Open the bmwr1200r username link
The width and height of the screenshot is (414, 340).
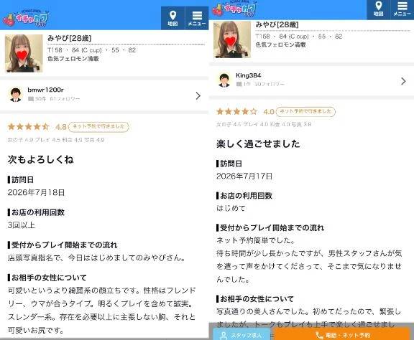click(x=45, y=90)
